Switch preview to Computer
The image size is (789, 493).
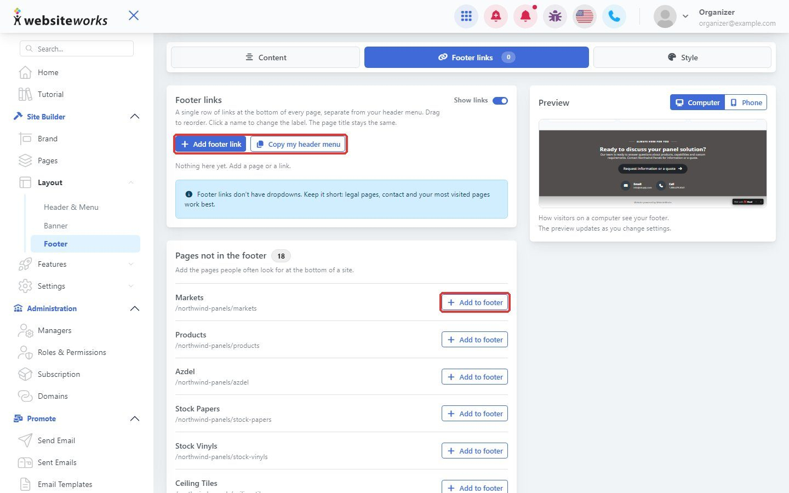click(697, 102)
